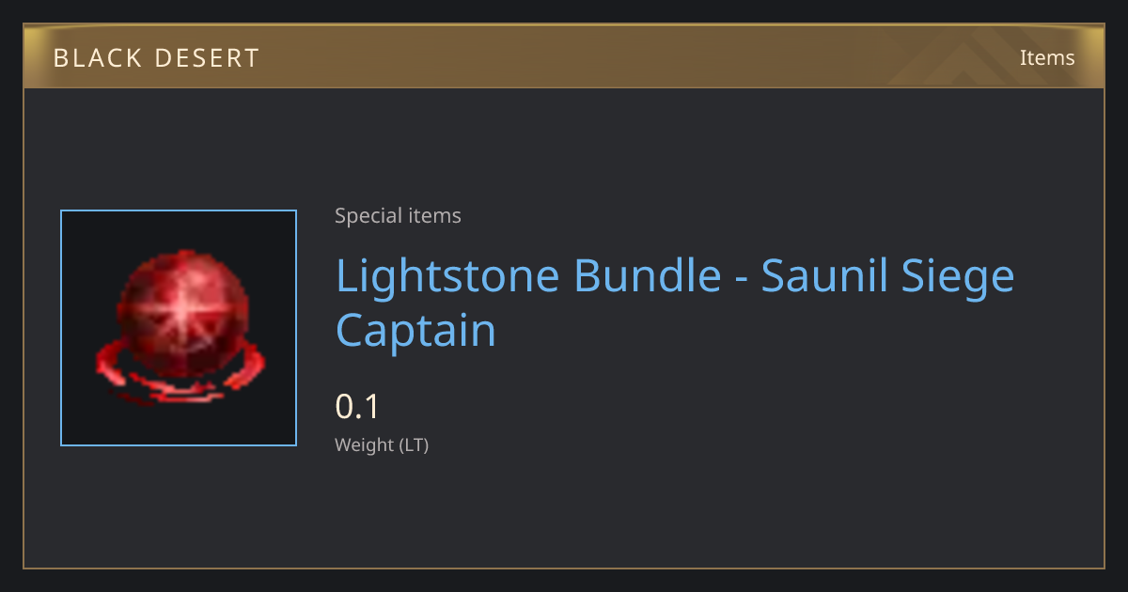This screenshot has width=1128, height=592.
Task: Click the red ring beneath the orb
Action: [179, 376]
